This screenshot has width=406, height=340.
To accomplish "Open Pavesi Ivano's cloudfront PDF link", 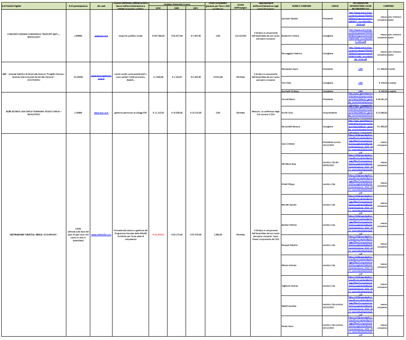I will point(360,326).
